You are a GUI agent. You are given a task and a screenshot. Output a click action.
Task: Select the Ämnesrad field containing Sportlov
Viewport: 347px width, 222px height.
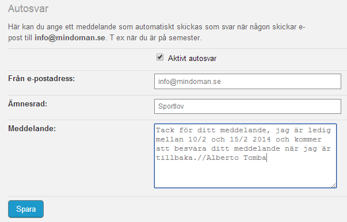point(247,106)
